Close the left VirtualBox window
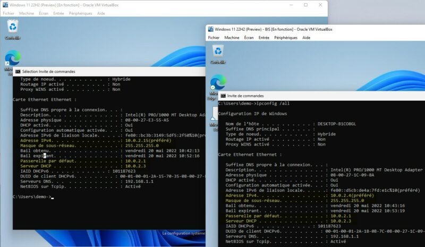Image resolution: width=425 pixels, height=247 pixels. click(320, 5)
